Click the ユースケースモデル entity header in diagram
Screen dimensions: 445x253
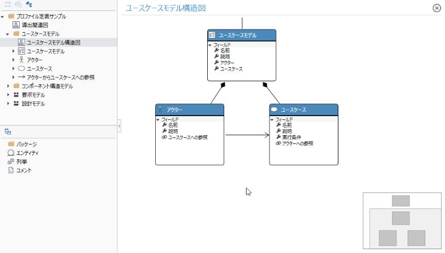click(242, 35)
